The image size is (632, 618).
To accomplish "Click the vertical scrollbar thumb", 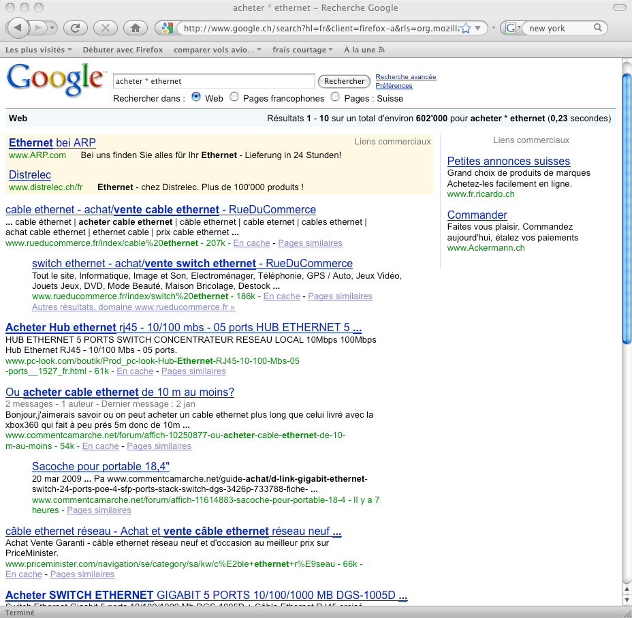I will (627, 208).
